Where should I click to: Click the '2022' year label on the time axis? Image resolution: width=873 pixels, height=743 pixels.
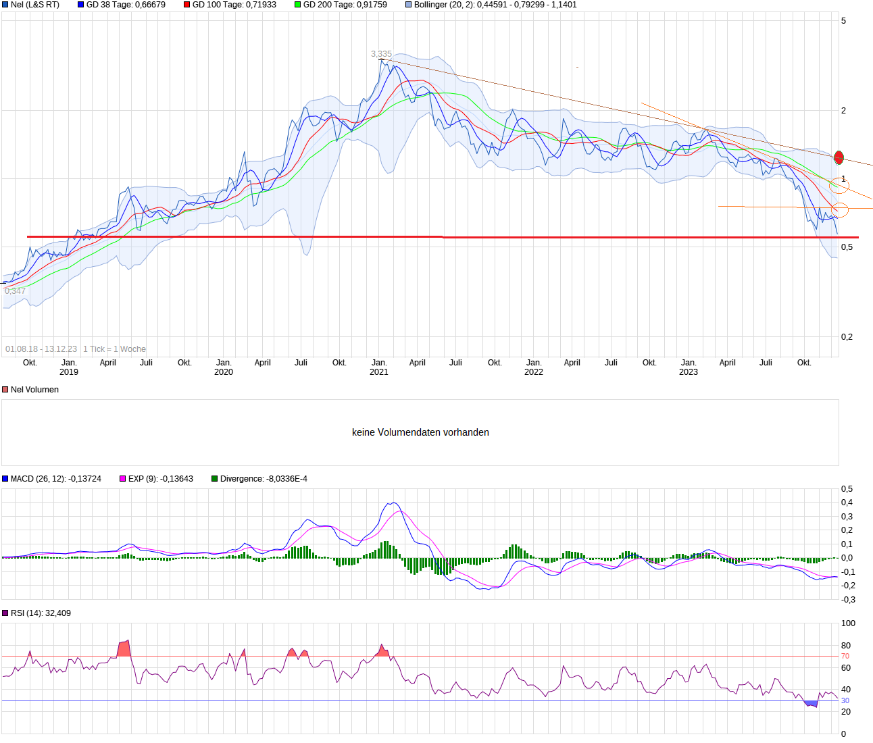pos(534,372)
